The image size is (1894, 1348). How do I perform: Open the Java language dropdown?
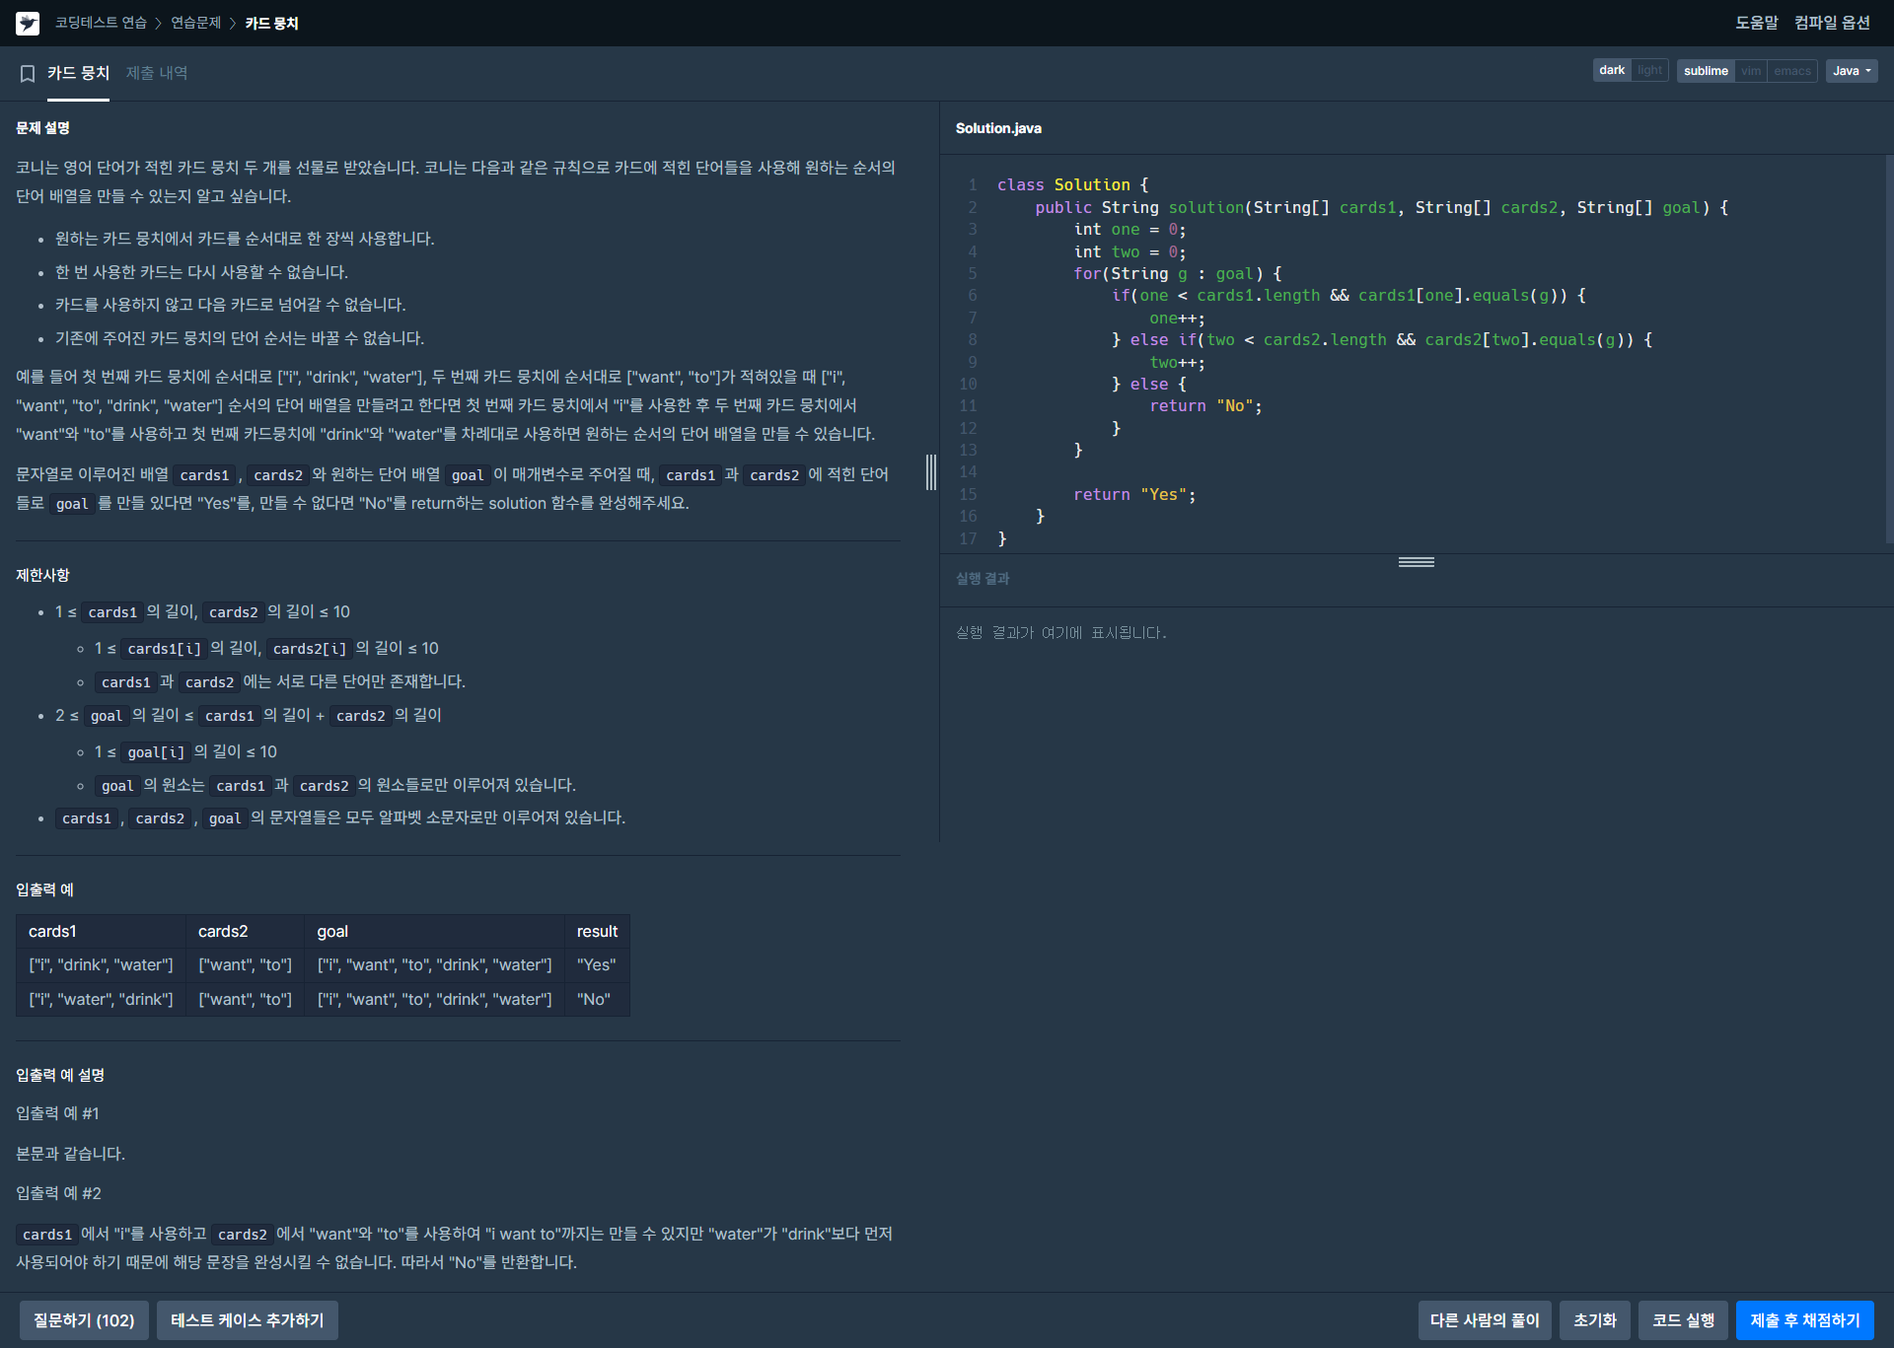click(x=1851, y=71)
